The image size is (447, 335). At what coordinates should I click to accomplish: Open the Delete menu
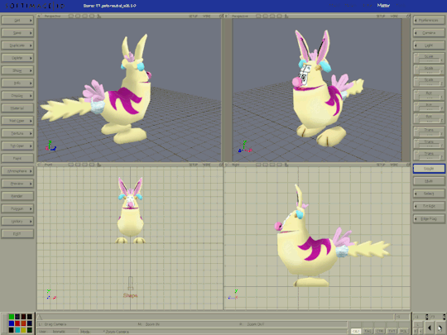[x=17, y=58]
